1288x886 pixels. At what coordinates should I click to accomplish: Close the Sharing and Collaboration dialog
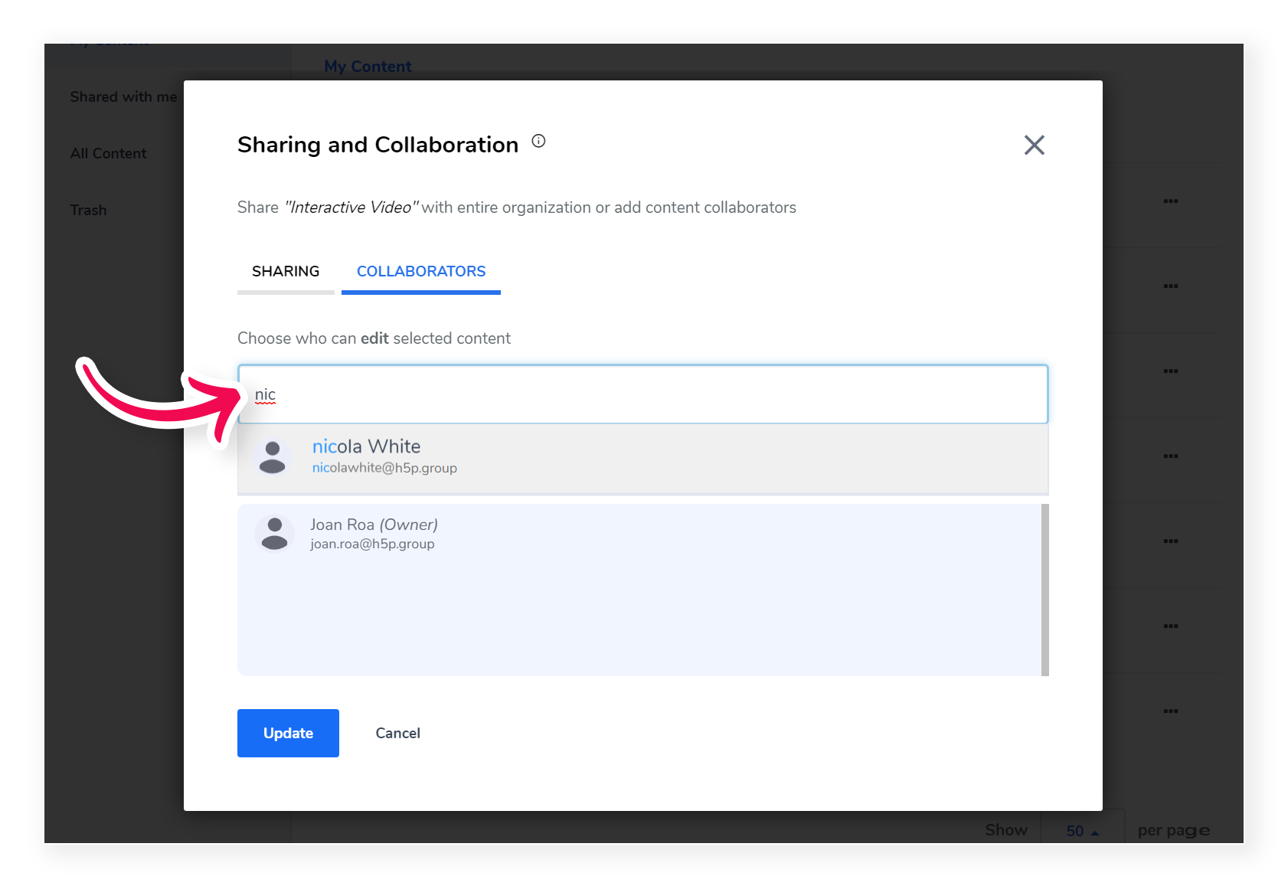click(1034, 145)
